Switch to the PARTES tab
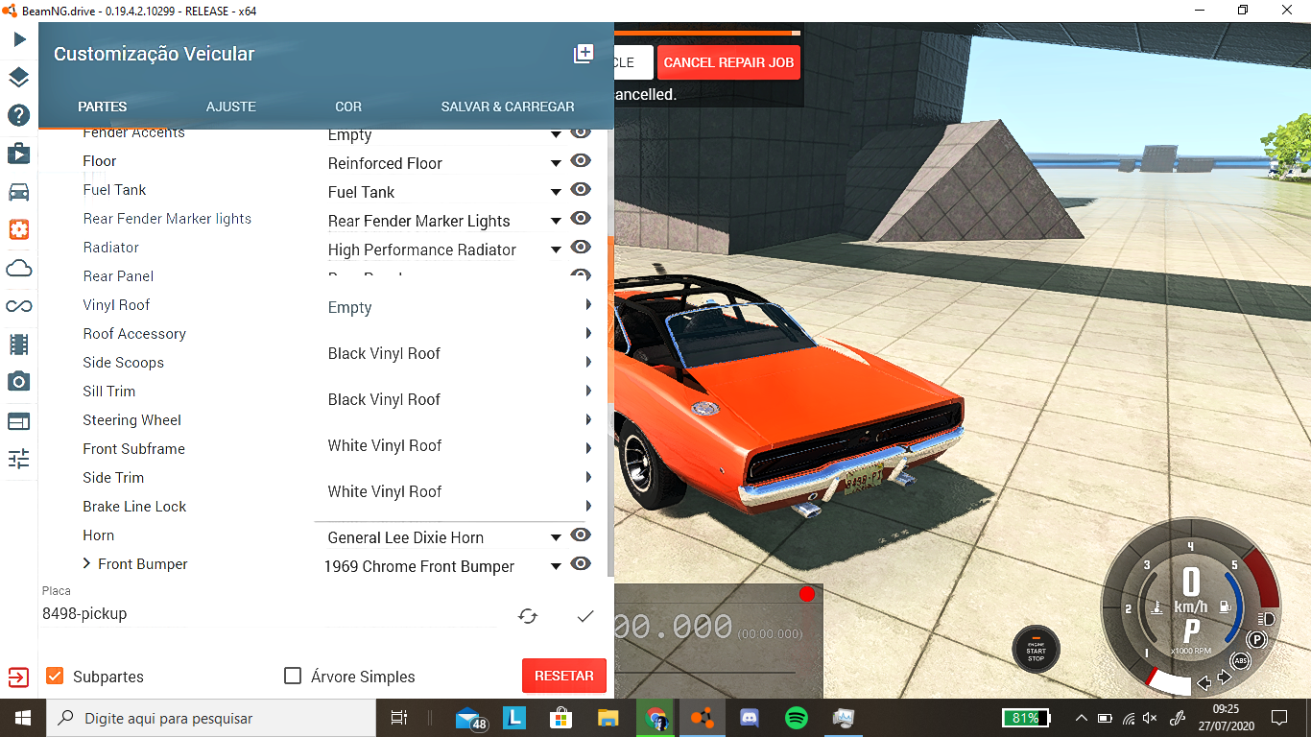Screen dimensions: 1311x737 click(103, 107)
